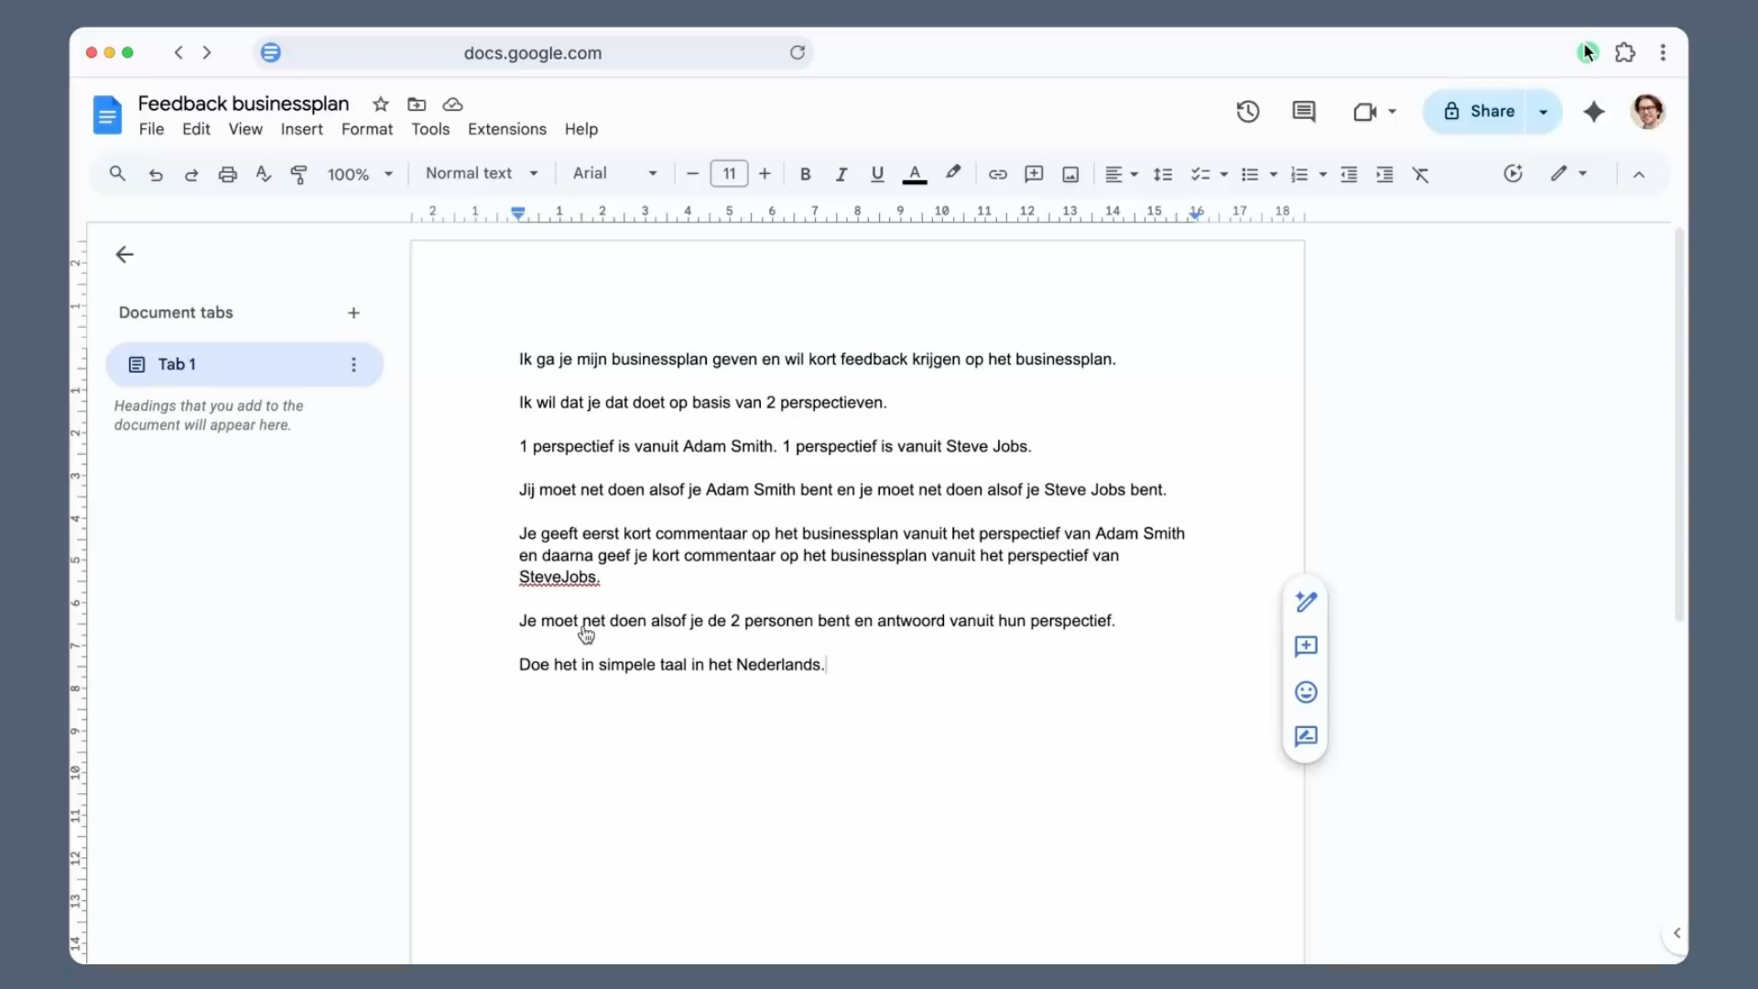Expand the 100% zoom dropdown
The height and width of the screenshot is (989, 1758).
tap(360, 174)
